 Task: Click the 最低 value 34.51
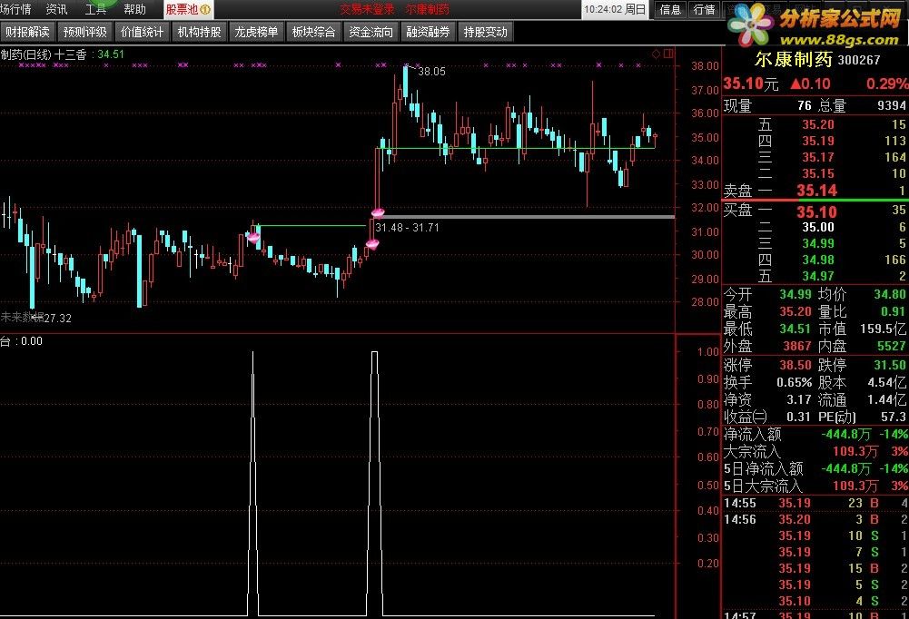[x=795, y=329]
